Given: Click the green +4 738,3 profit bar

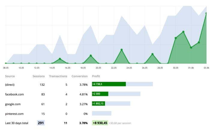Looking at the screenshot, I should point(109,84).
